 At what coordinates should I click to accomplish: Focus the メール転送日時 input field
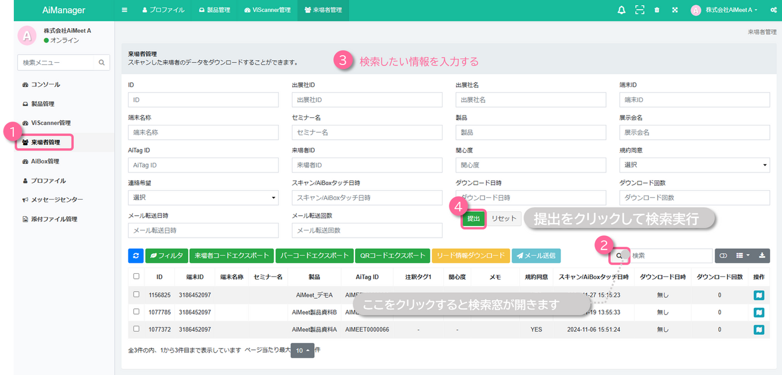(203, 231)
